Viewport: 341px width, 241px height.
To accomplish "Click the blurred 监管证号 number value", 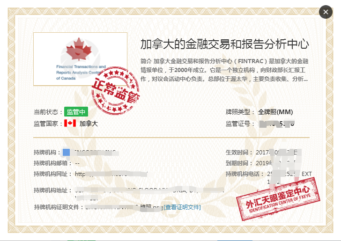I will coord(277,124).
